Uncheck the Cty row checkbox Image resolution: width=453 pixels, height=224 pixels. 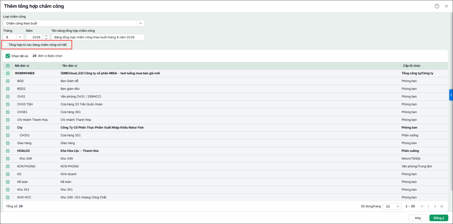8,128
